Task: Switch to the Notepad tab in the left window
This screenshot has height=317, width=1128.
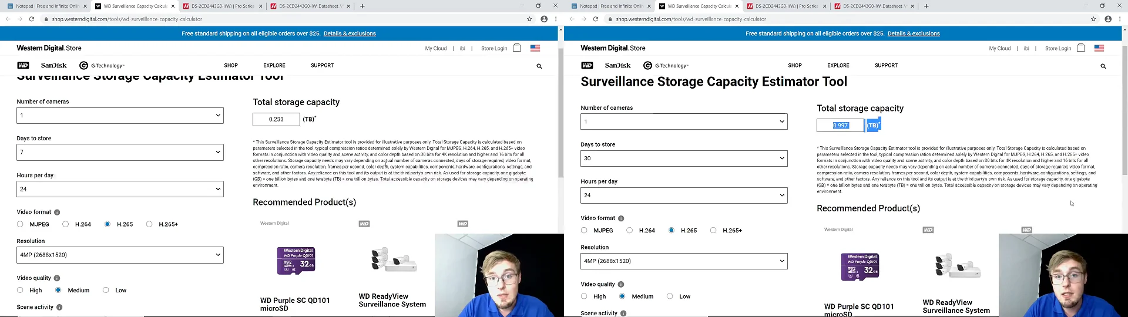Action: 46,6
